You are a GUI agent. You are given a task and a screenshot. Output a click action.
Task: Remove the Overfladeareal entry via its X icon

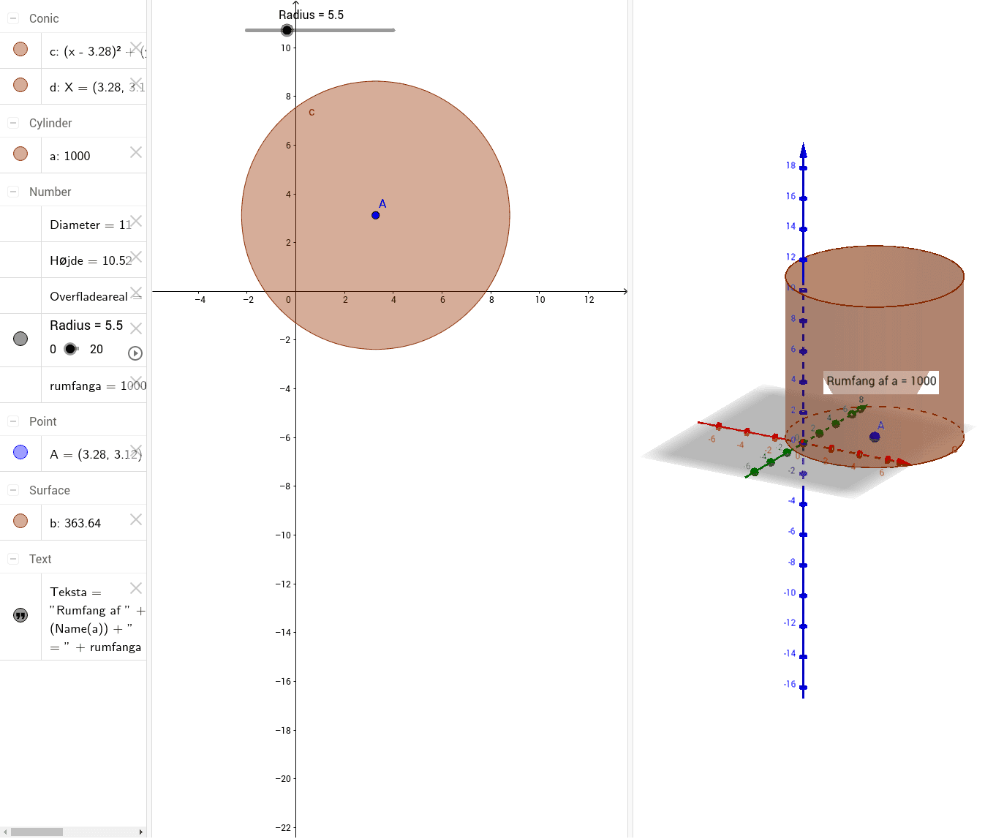pos(137,292)
